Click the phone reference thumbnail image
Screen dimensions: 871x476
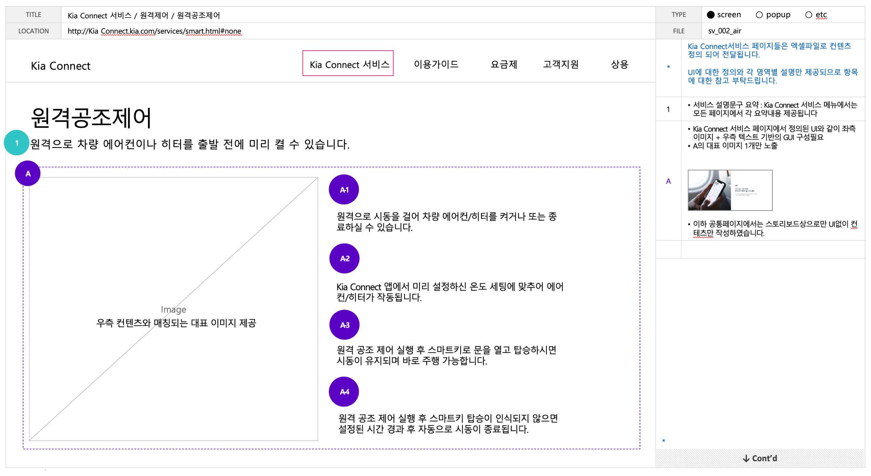pyautogui.click(x=730, y=190)
